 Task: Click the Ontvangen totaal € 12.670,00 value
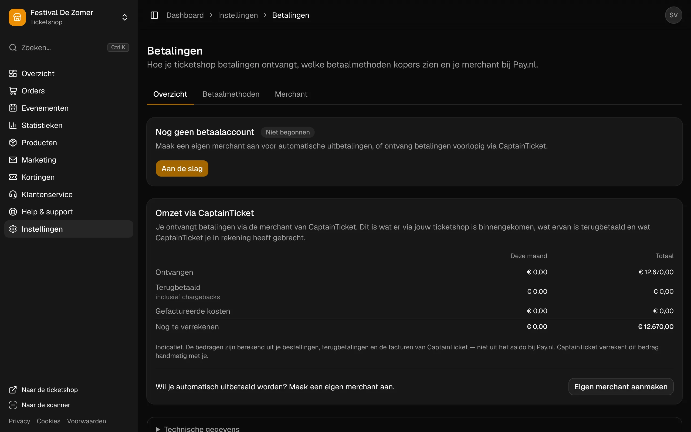coord(656,272)
